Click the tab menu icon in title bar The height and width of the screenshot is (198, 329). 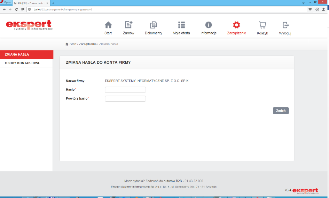[x=303, y=3]
